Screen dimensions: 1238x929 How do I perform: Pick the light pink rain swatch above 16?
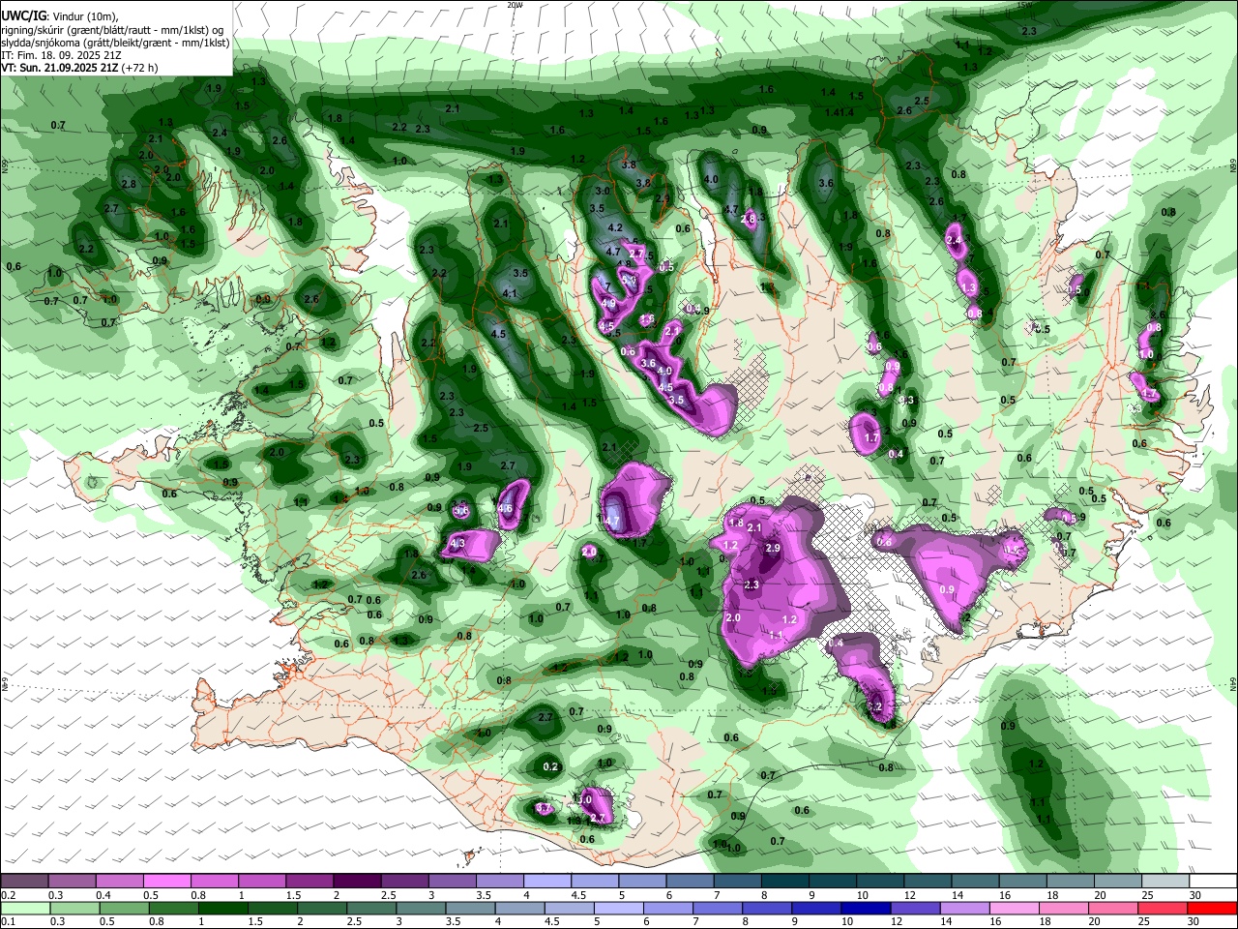(1015, 908)
